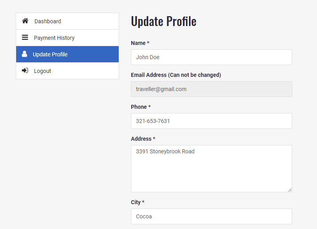Focus the Name field containing John Doe
This screenshot has height=229, width=317.
point(211,57)
